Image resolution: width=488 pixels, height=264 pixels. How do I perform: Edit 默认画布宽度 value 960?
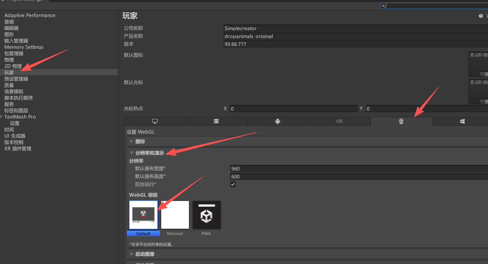pos(359,168)
